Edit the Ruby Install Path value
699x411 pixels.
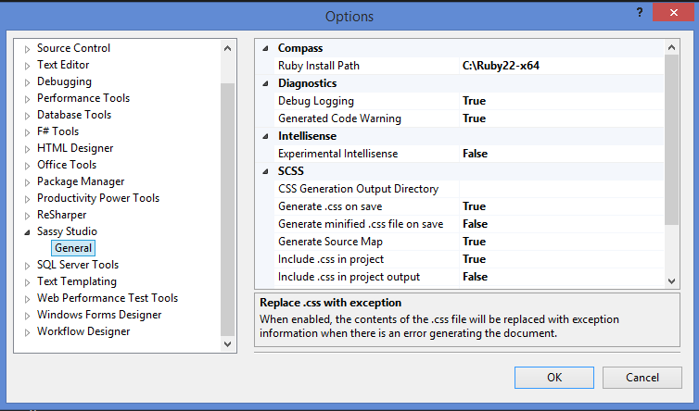(556, 66)
